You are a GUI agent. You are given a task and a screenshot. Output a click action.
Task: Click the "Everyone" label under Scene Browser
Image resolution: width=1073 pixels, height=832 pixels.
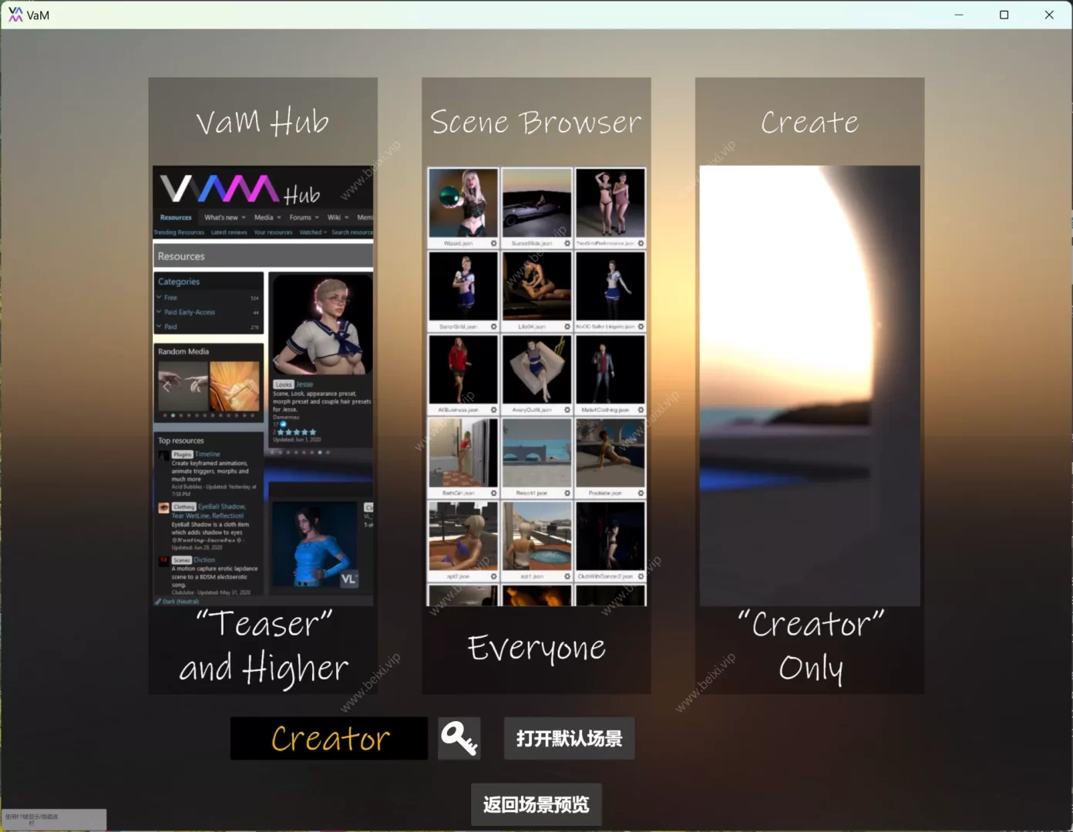pos(536,648)
